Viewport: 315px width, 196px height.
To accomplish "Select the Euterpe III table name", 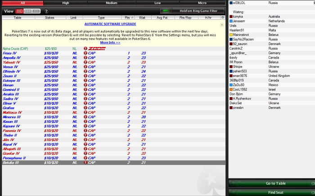I will (x=12, y=80).
